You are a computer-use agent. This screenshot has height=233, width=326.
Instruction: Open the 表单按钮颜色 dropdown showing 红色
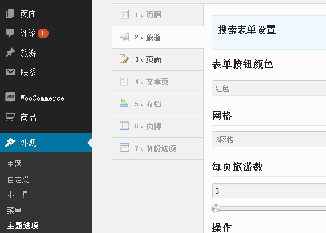click(269, 88)
